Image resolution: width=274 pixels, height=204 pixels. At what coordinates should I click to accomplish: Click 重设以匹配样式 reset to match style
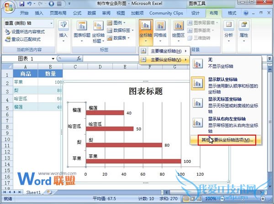[x=23, y=39]
